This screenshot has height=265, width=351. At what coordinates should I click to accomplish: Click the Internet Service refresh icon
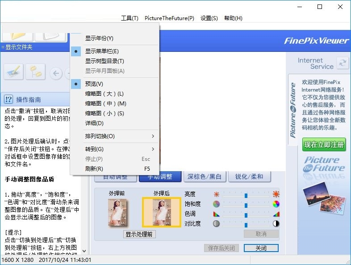click(x=343, y=63)
